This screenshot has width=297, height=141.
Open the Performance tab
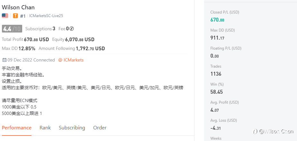click(x=17, y=128)
